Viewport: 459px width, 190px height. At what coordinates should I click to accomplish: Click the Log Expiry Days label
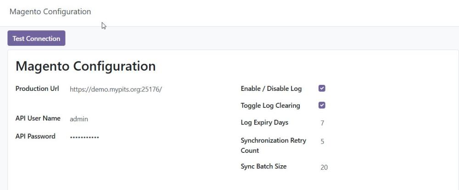coord(264,123)
